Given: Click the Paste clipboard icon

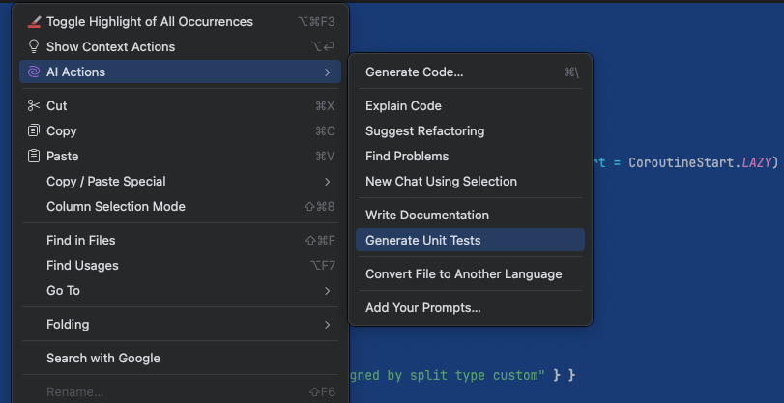Looking at the screenshot, I should (x=34, y=156).
